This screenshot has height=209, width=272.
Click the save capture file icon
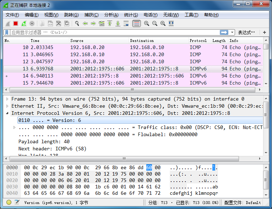click(x=50, y=23)
